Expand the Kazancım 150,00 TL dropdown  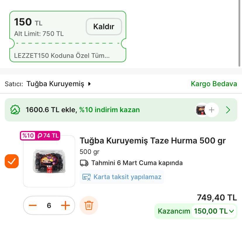tap(214, 211)
